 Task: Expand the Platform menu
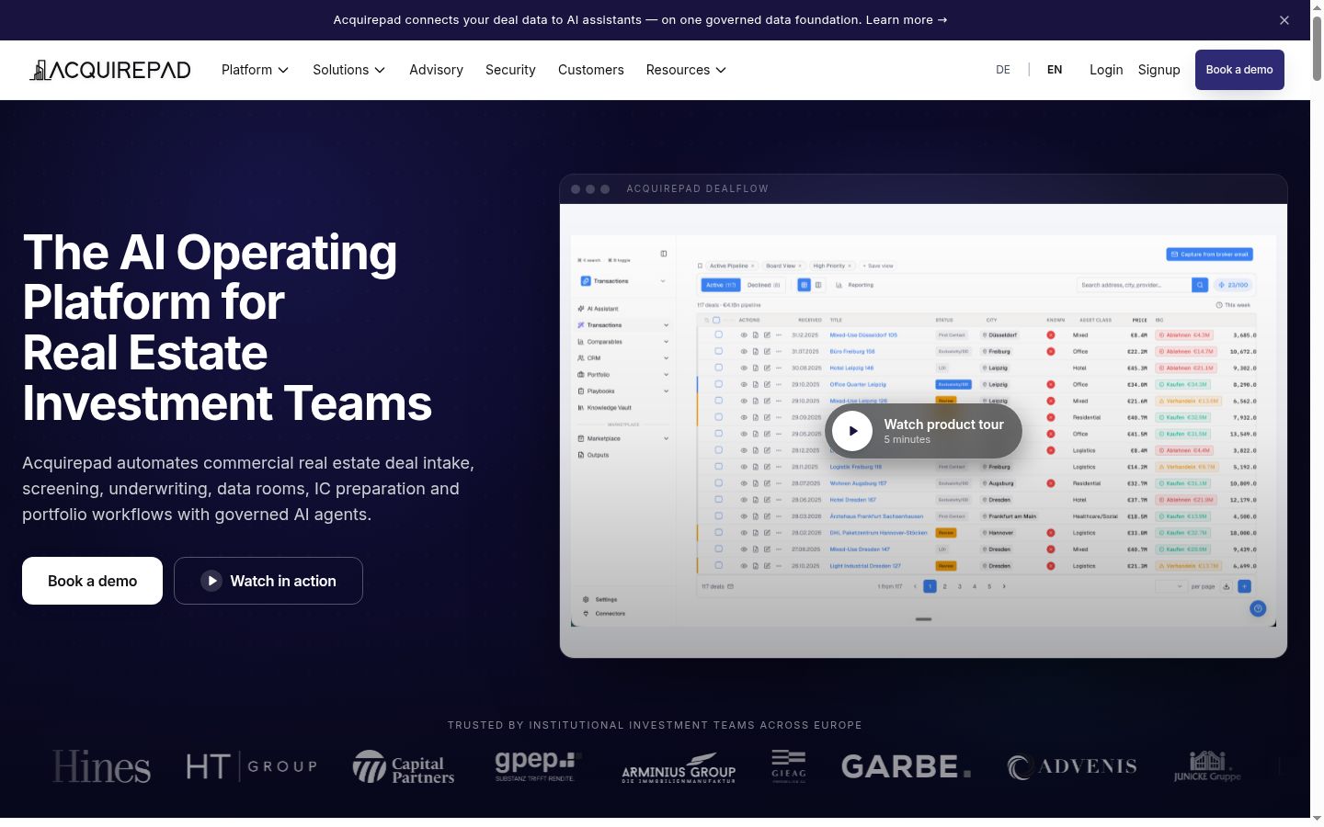point(255,70)
